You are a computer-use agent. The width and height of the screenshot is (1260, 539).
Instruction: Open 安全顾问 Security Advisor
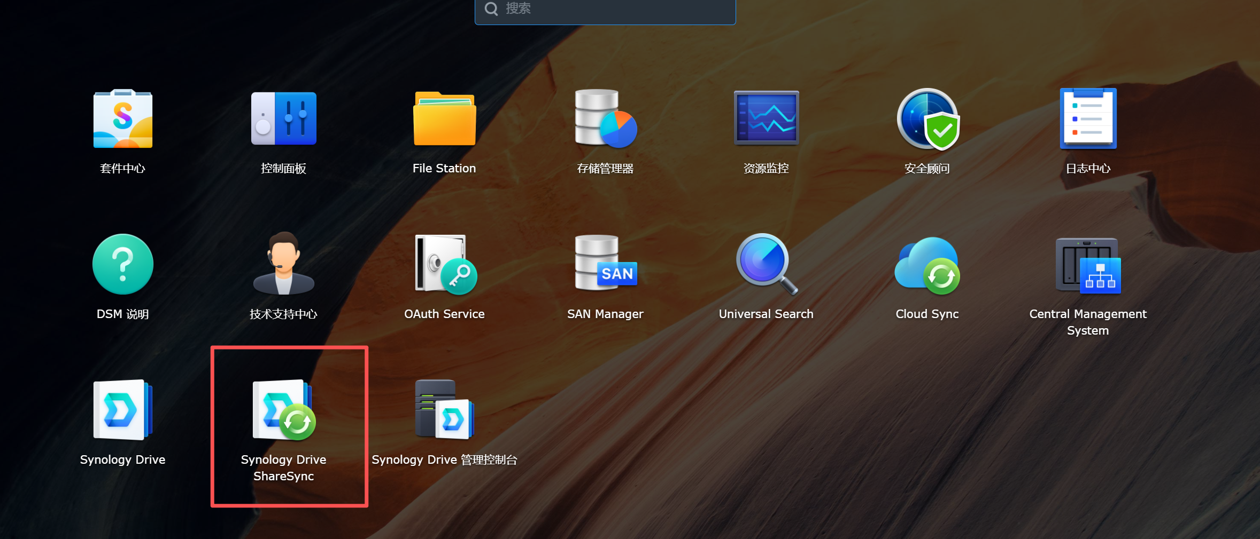click(x=927, y=119)
